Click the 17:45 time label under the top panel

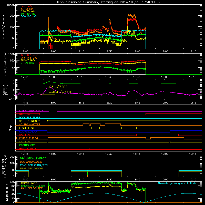pos(25,52)
